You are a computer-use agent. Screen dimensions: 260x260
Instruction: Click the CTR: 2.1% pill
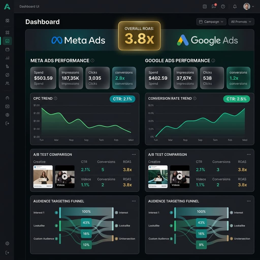click(x=122, y=99)
